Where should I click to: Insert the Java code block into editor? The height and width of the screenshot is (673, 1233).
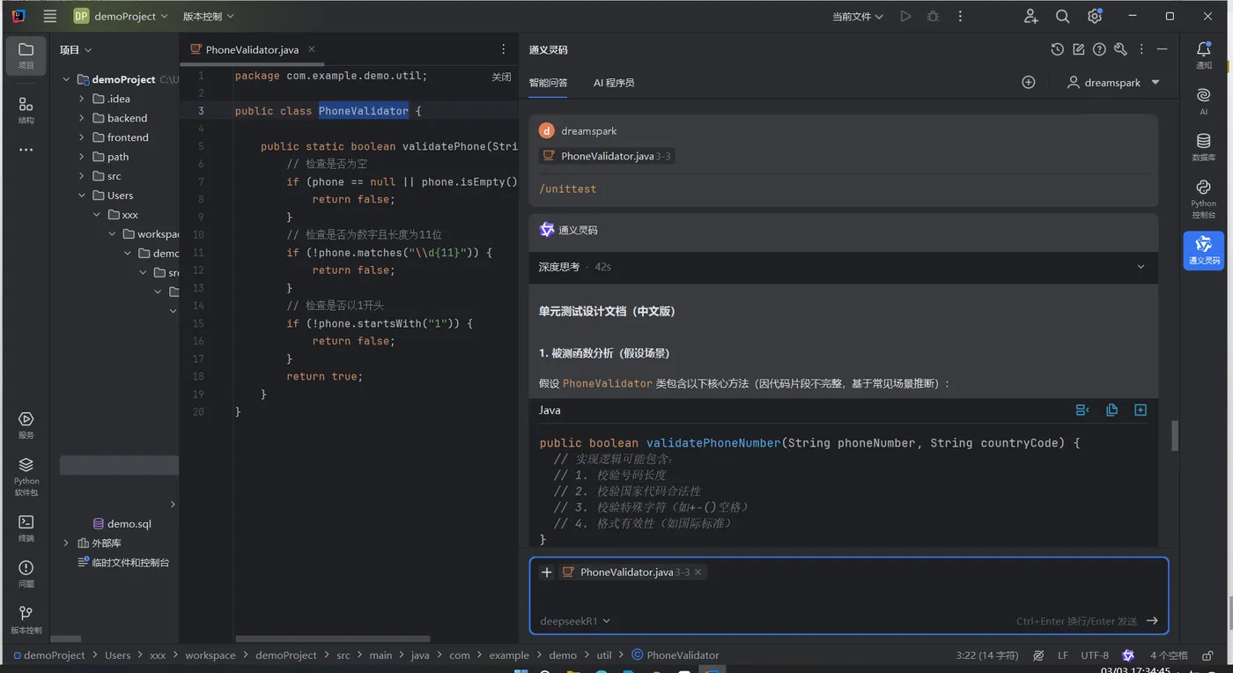1083,410
